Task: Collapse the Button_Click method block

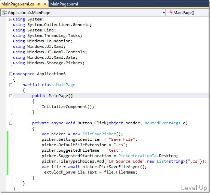Action: (11, 123)
